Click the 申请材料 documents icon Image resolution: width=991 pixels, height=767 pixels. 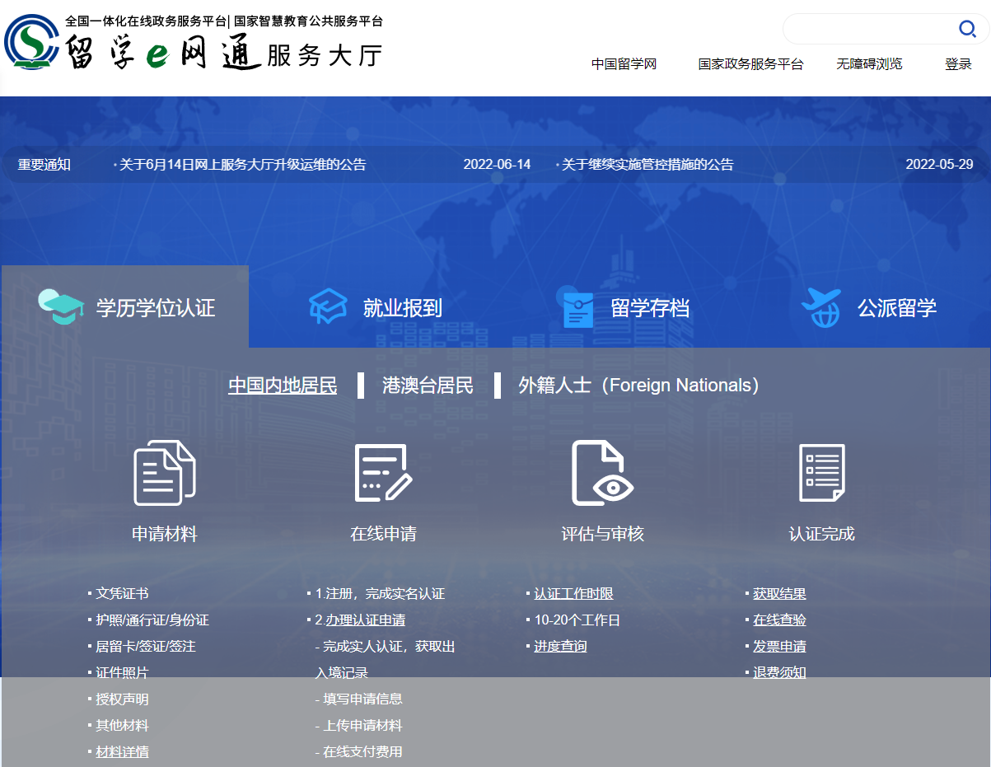pyautogui.click(x=162, y=474)
